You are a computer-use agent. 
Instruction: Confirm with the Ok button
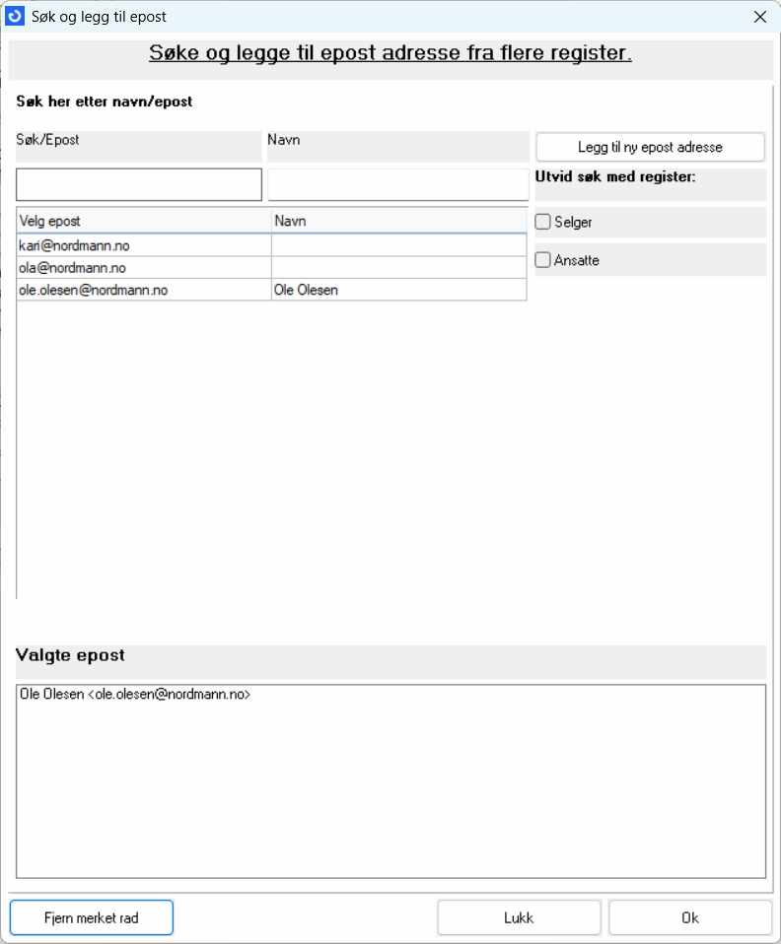(x=689, y=917)
